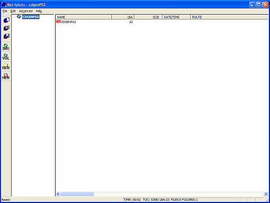Click the horizontal scrollbar left arrow
Image resolution: width=270 pixels, height=203 pixels.
pyautogui.click(x=58, y=194)
